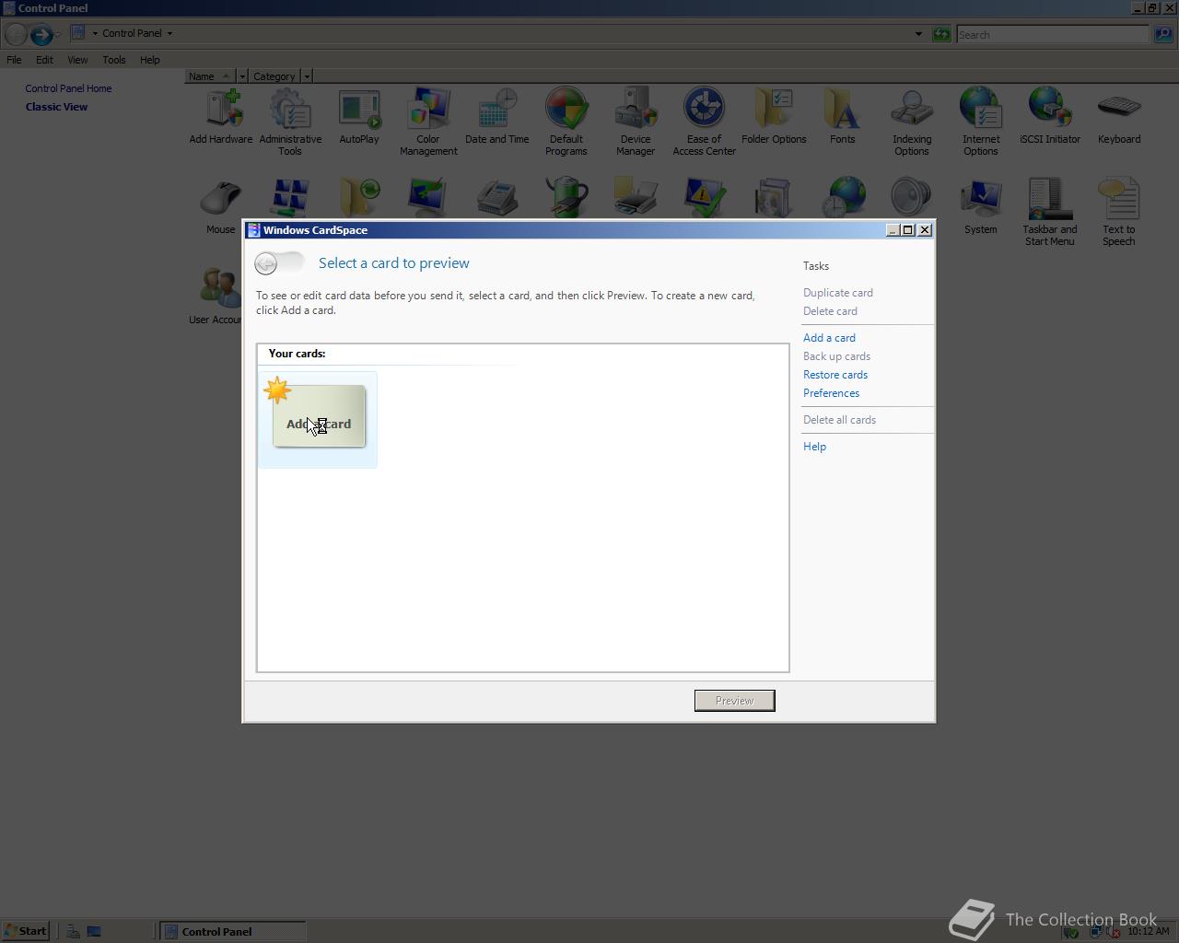1179x943 pixels.
Task: Open Device Manager in Control Panel
Action: point(636,122)
